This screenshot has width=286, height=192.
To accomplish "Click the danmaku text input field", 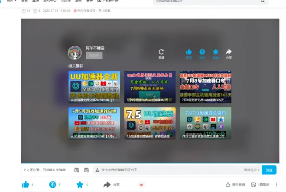I will point(165,170).
